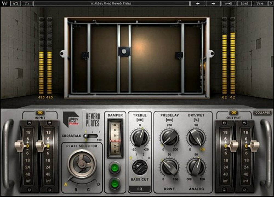Screen dimensions: 274x197
Task: Click the redo arrow button
Action: coord(27,3)
